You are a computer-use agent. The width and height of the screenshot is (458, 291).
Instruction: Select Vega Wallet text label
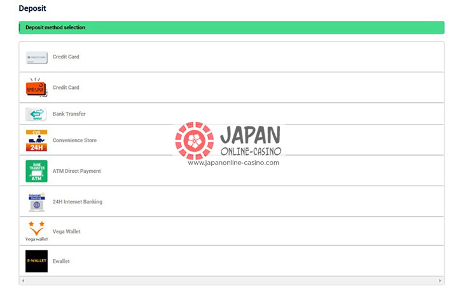coord(67,231)
